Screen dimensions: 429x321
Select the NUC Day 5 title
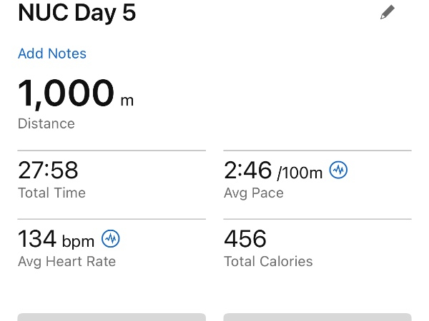[77, 13]
